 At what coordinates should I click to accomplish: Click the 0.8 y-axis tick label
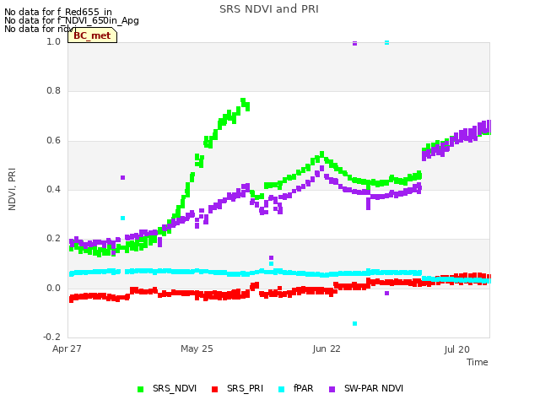tap(53, 91)
